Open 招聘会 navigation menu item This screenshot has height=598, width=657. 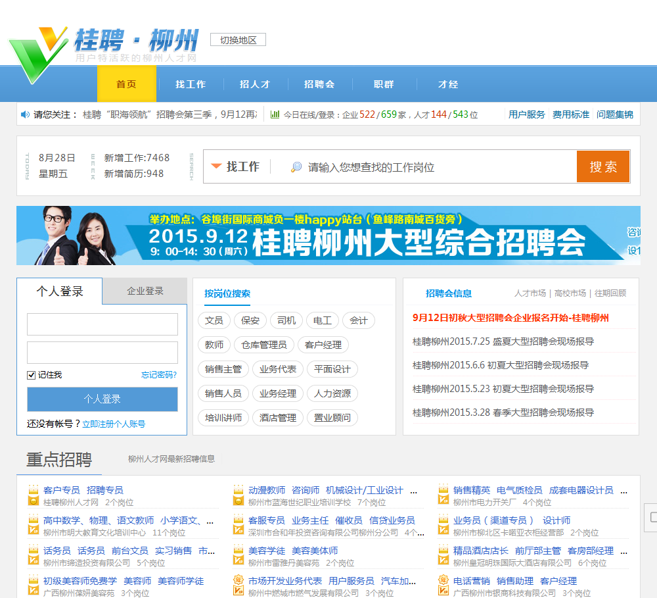coord(319,84)
